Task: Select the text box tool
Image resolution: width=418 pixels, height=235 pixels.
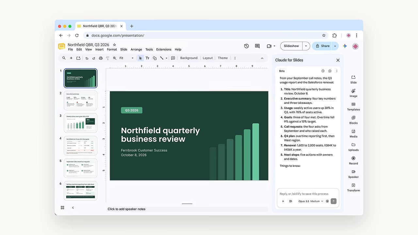Action: pyautogui.click(x=147, y=58)
